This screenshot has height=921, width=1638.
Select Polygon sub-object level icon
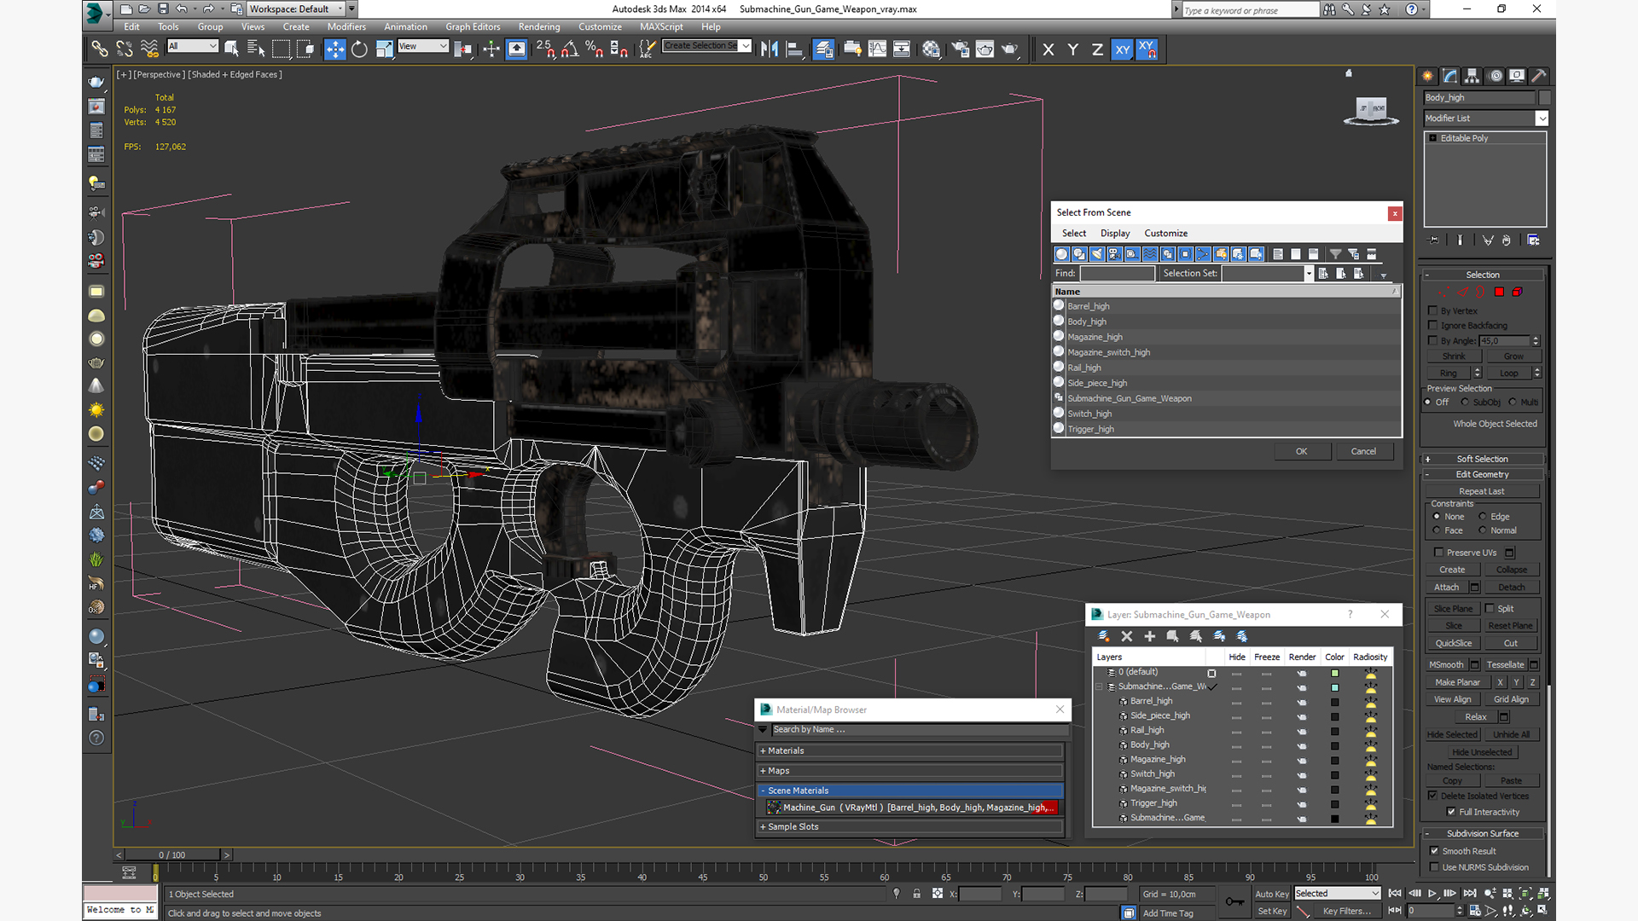pos(1499,293)
